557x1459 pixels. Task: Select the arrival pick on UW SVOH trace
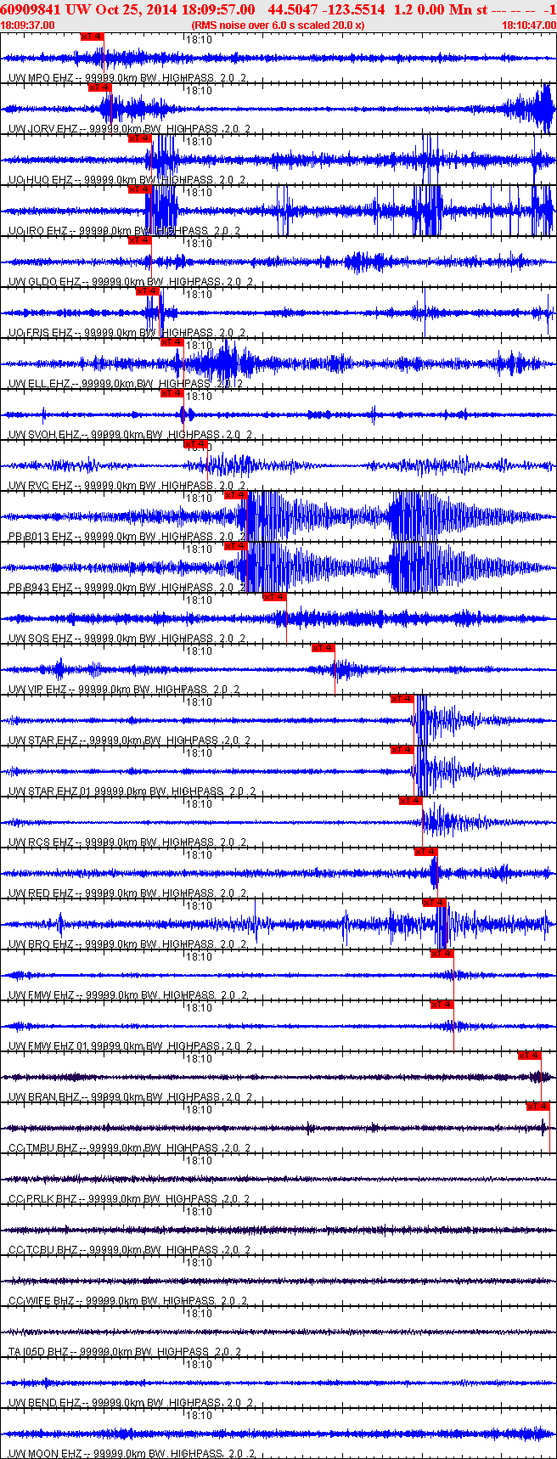pos(172,393)
